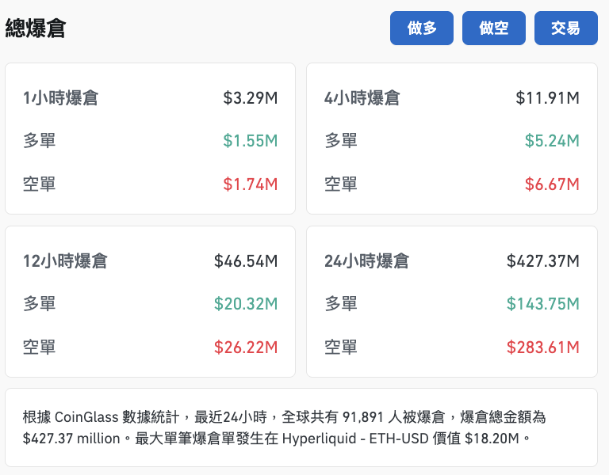Click the $283.61M short liquidation value

[x=543, y=348]
